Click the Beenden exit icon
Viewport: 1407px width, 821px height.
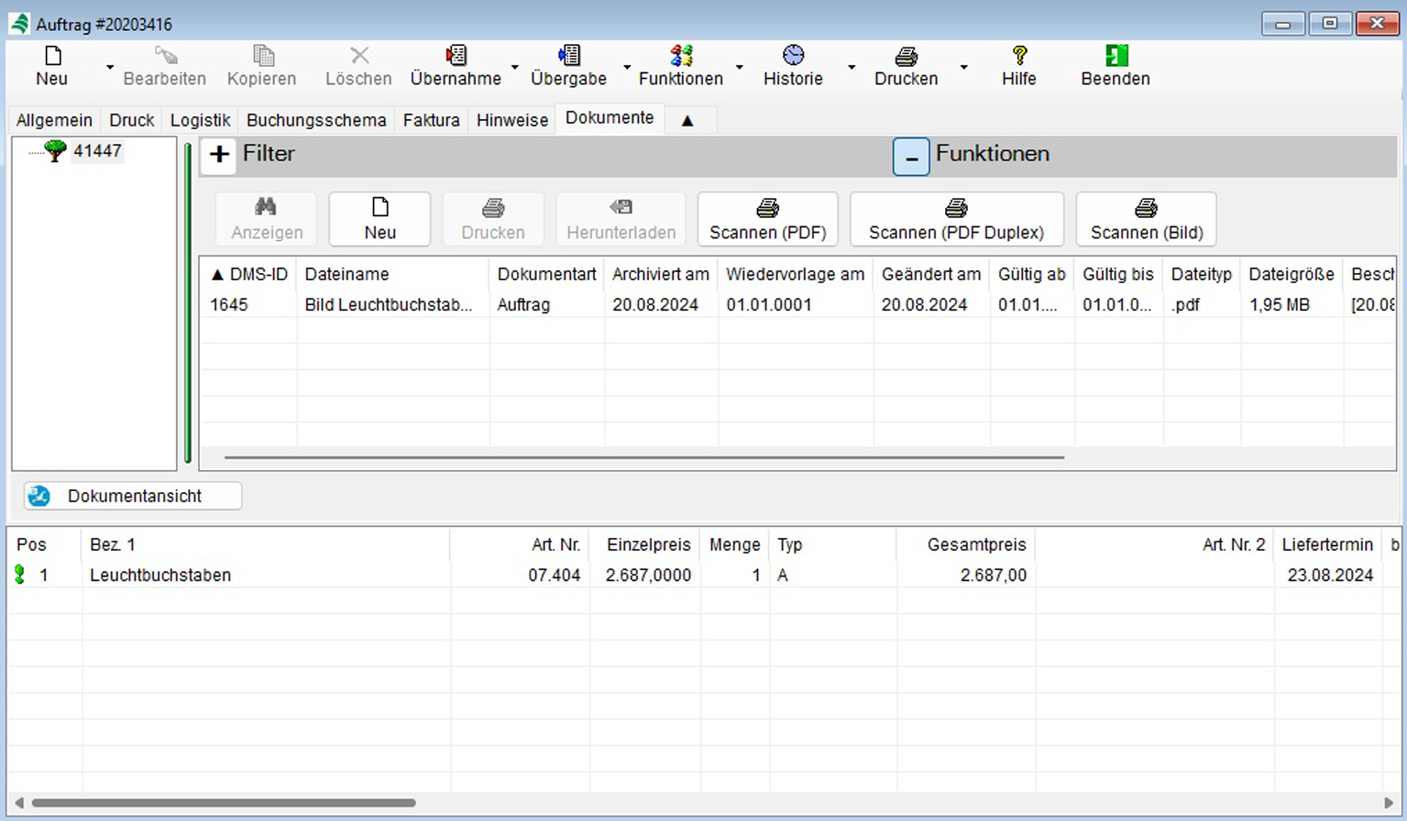[1116, 56]
